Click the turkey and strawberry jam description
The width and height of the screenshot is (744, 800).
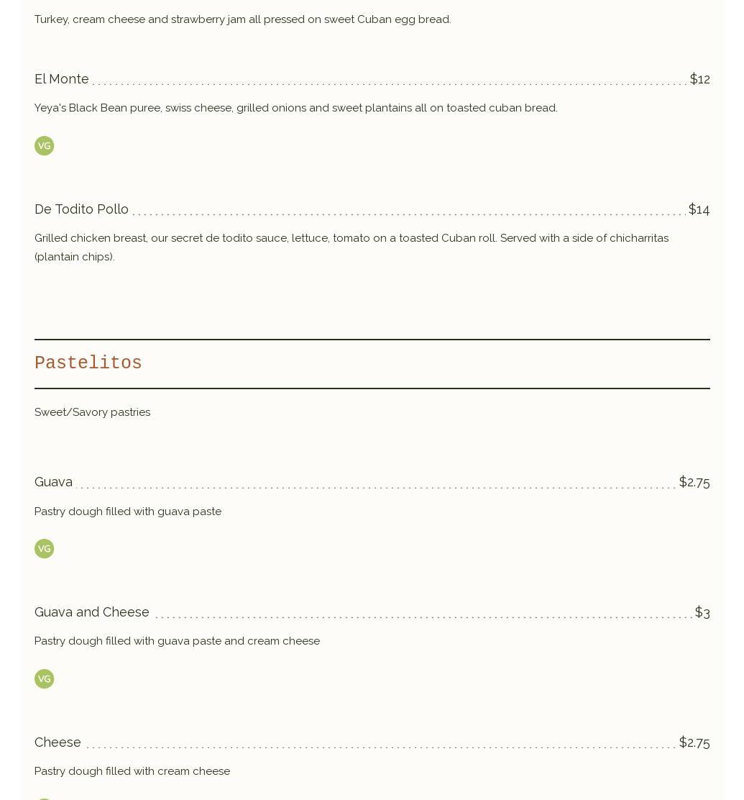[x=242, y=19]
